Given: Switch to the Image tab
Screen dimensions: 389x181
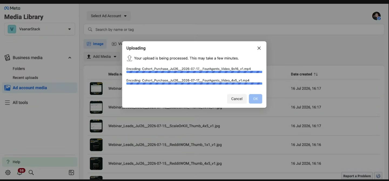Looking at the screenshot, I should point(95,44).
